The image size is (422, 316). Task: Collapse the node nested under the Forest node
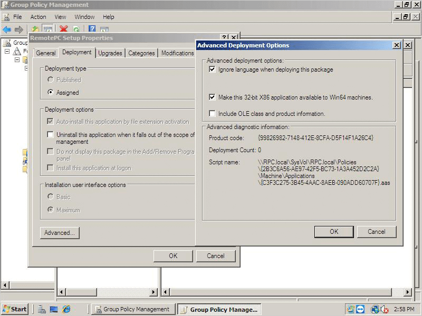tap(17, 60)
